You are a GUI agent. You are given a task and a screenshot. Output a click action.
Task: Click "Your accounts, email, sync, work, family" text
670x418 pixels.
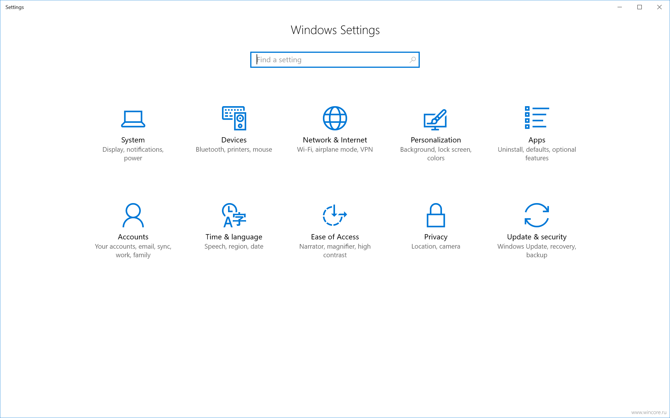133,251
